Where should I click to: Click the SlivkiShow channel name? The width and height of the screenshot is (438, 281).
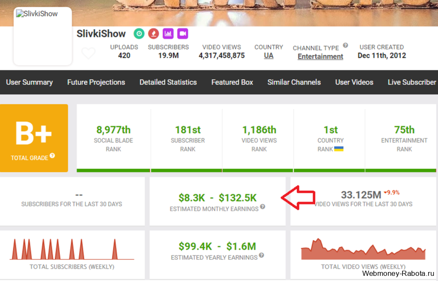pyautogui.click(x=101, y=33)
